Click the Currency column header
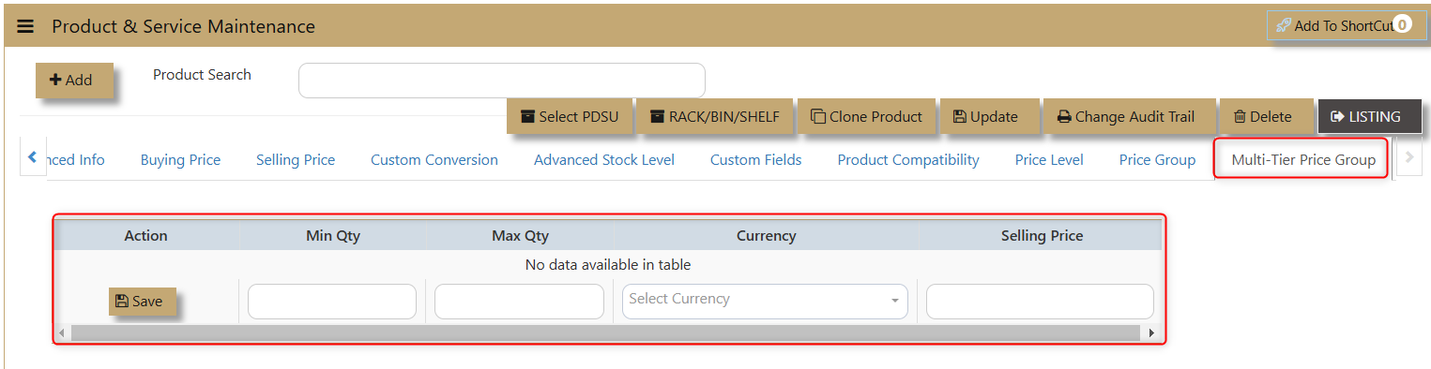 click(x=766, y=236)
